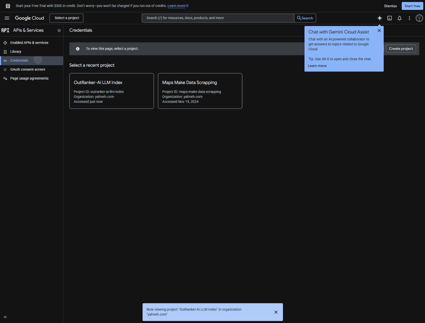
Task: Click Learn more in Gemini tooltip
Action: [x=317, y=66]
